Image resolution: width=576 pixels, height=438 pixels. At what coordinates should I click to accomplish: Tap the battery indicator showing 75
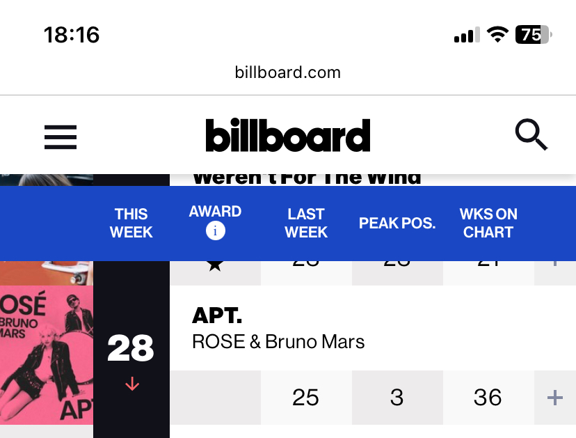tap(534, 35)
